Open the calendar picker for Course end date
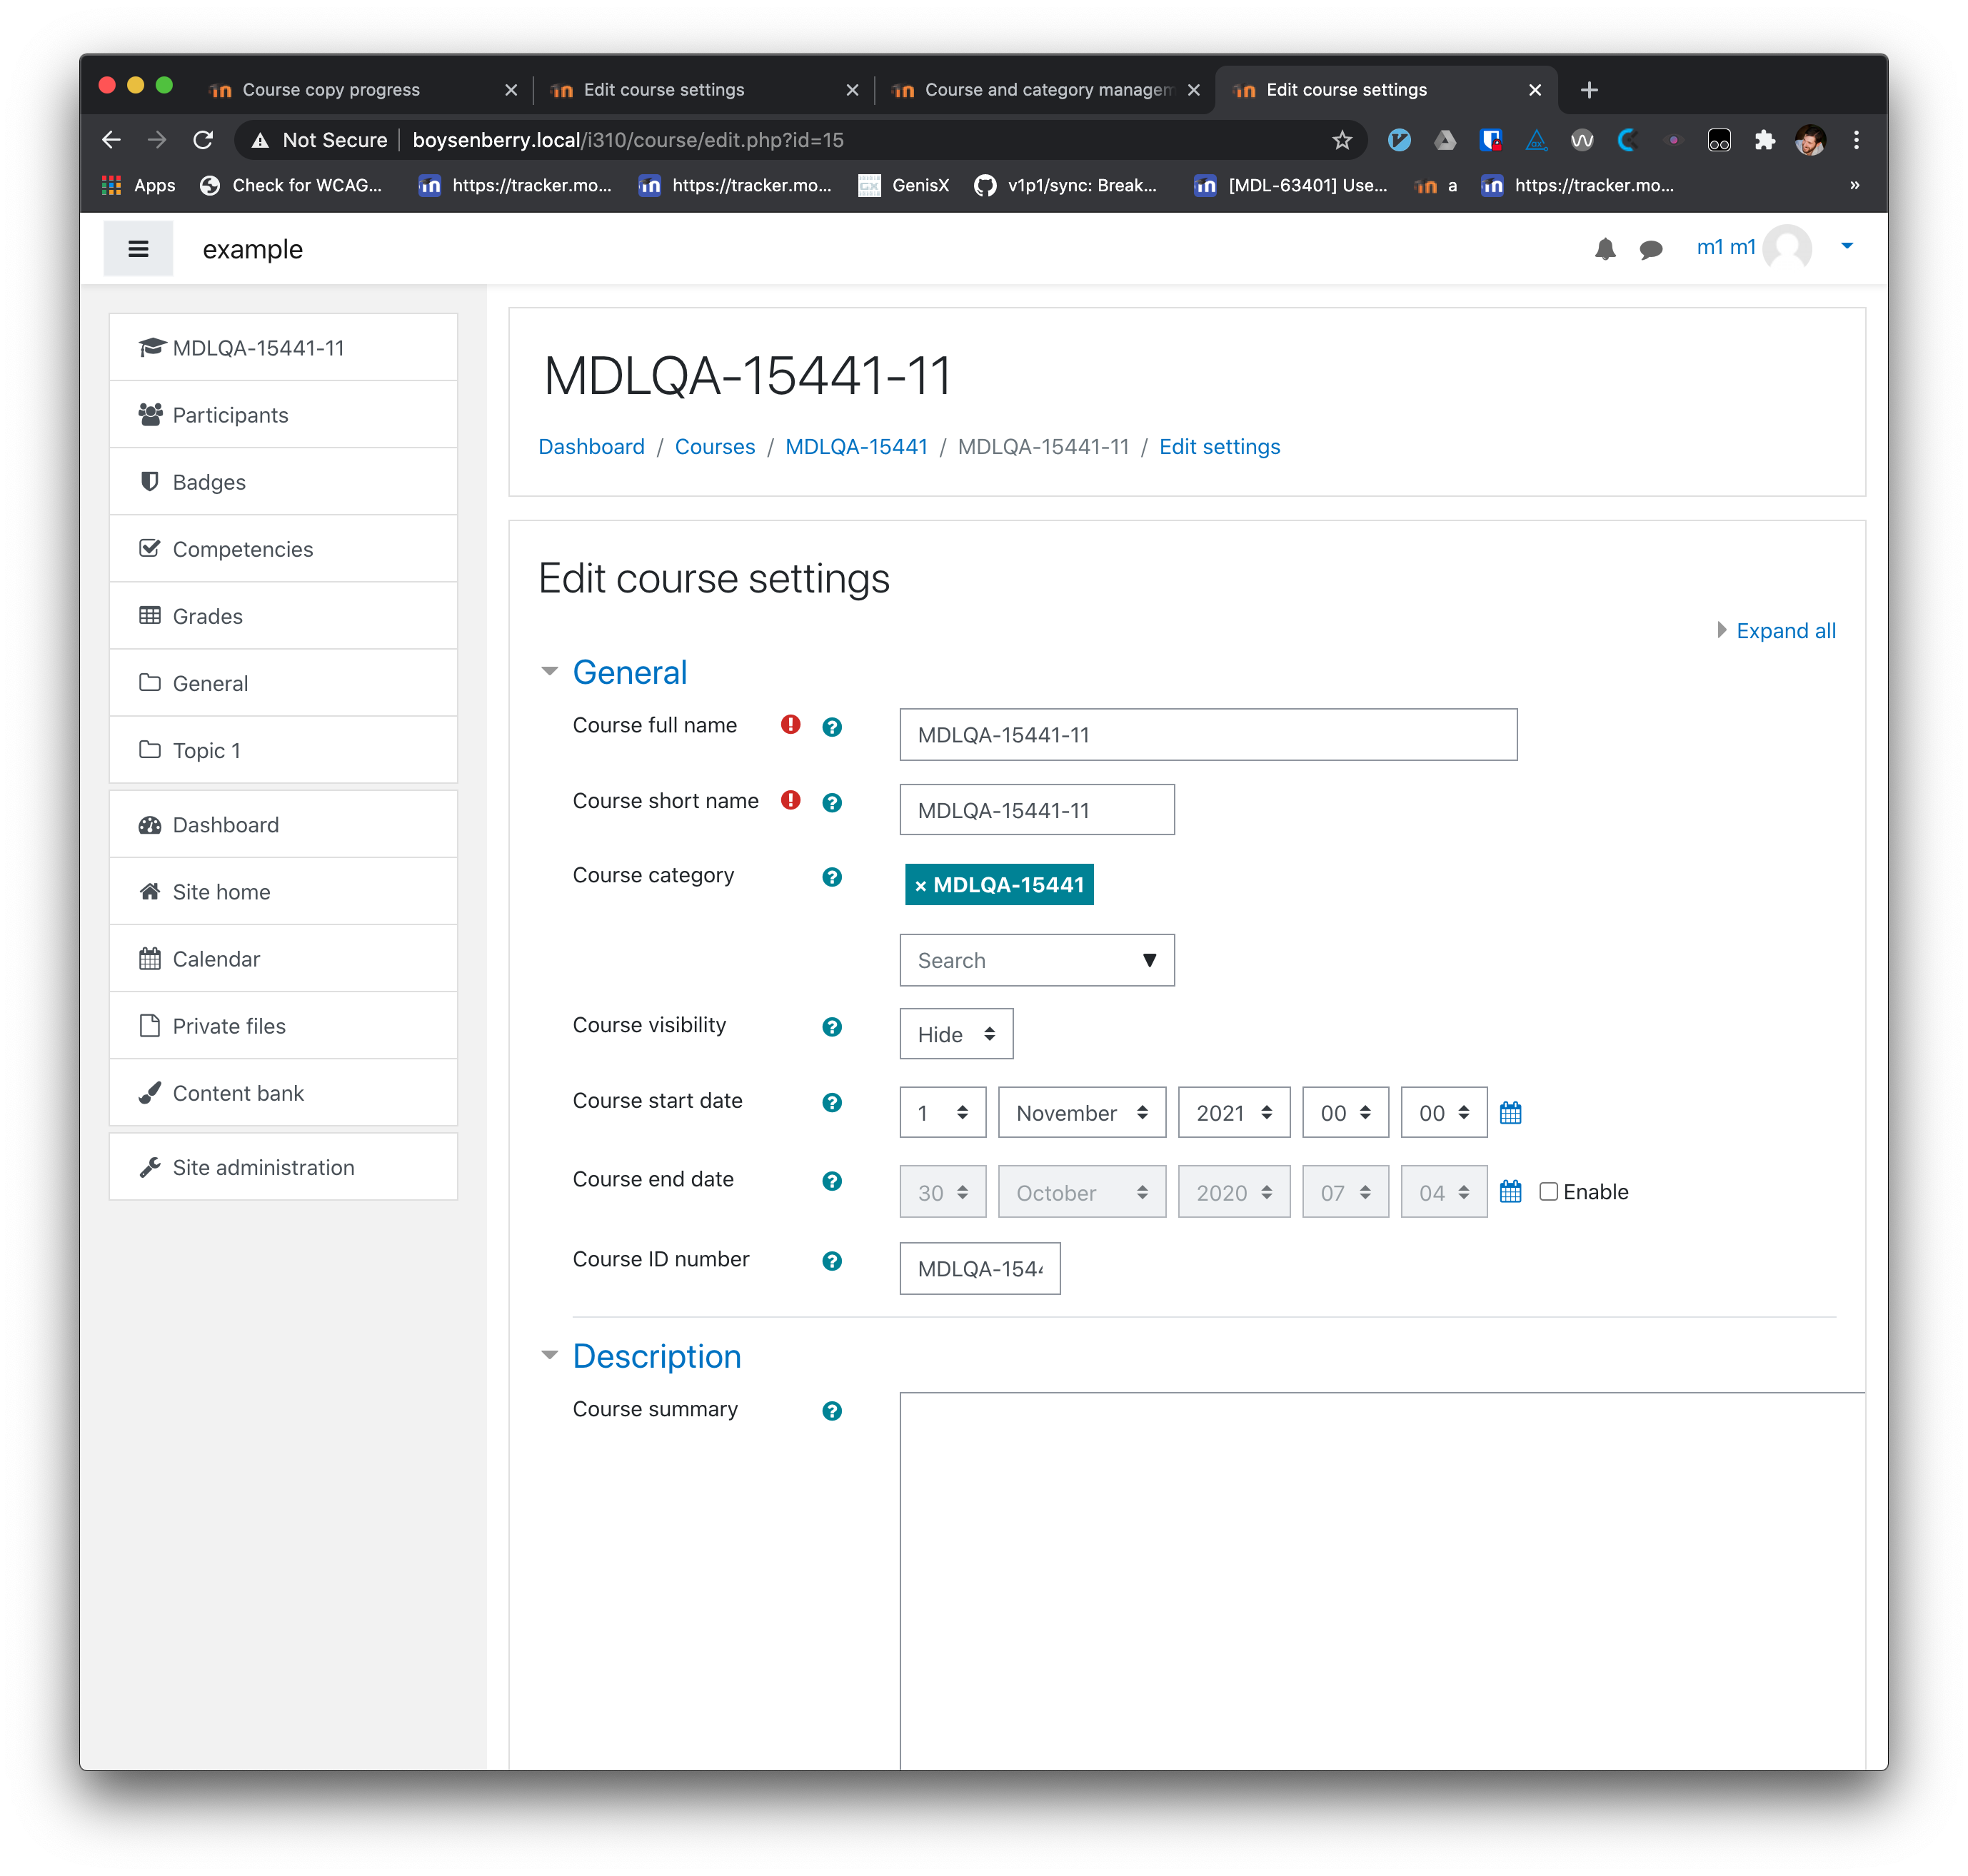Image resolution: width=1968 pixels, height=1876 pixels. click(x=1510, y=1191)
